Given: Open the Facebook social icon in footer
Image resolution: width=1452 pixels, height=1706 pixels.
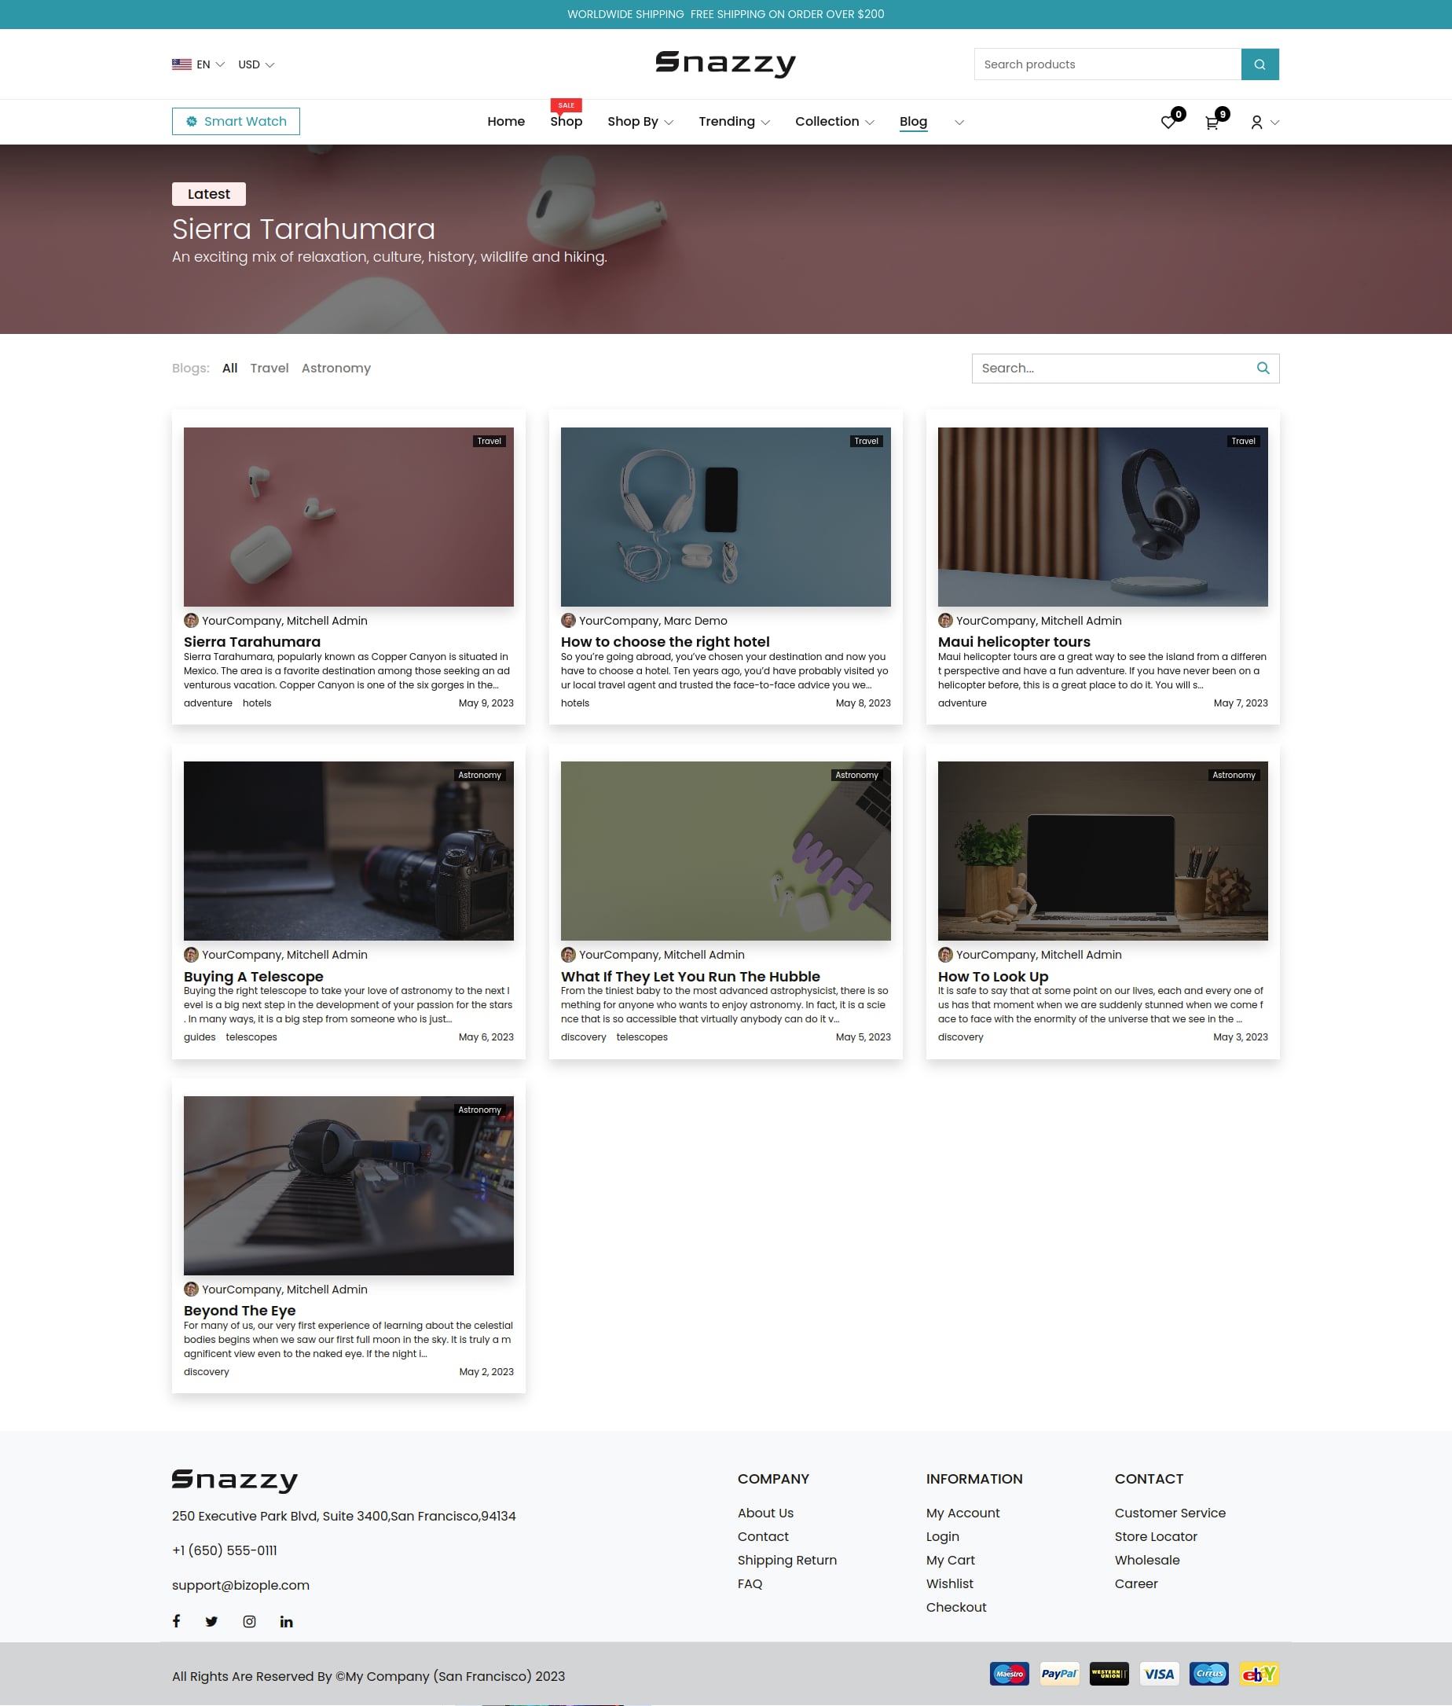Looking at the screenshot, I should tap(176, 1621).
